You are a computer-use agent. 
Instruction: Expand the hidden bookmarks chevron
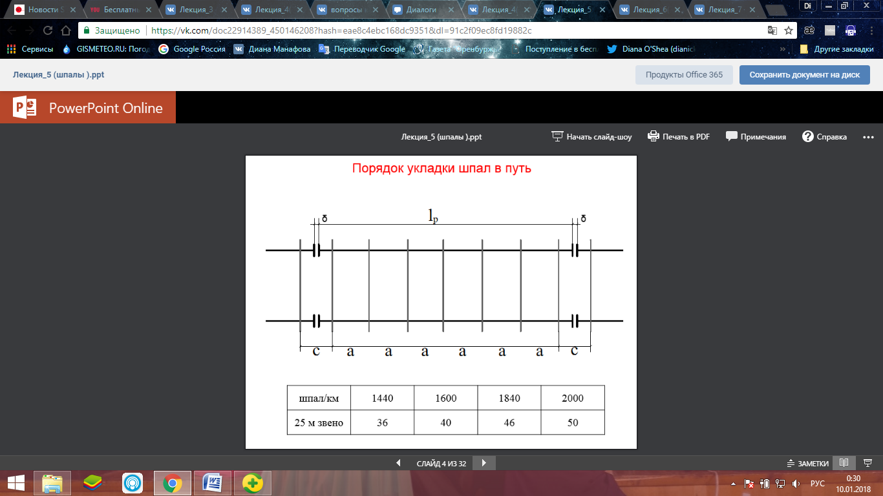coord(783,49)
